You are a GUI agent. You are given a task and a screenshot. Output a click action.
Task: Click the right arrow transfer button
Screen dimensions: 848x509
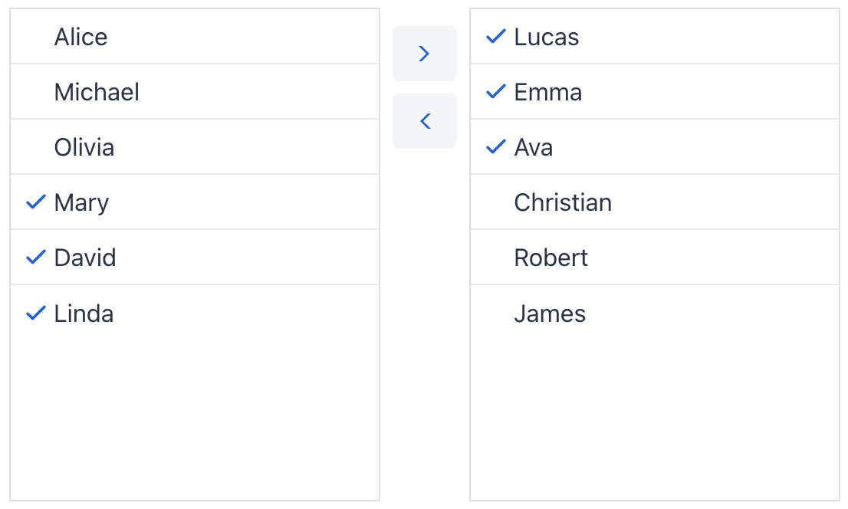coord(424,54)
